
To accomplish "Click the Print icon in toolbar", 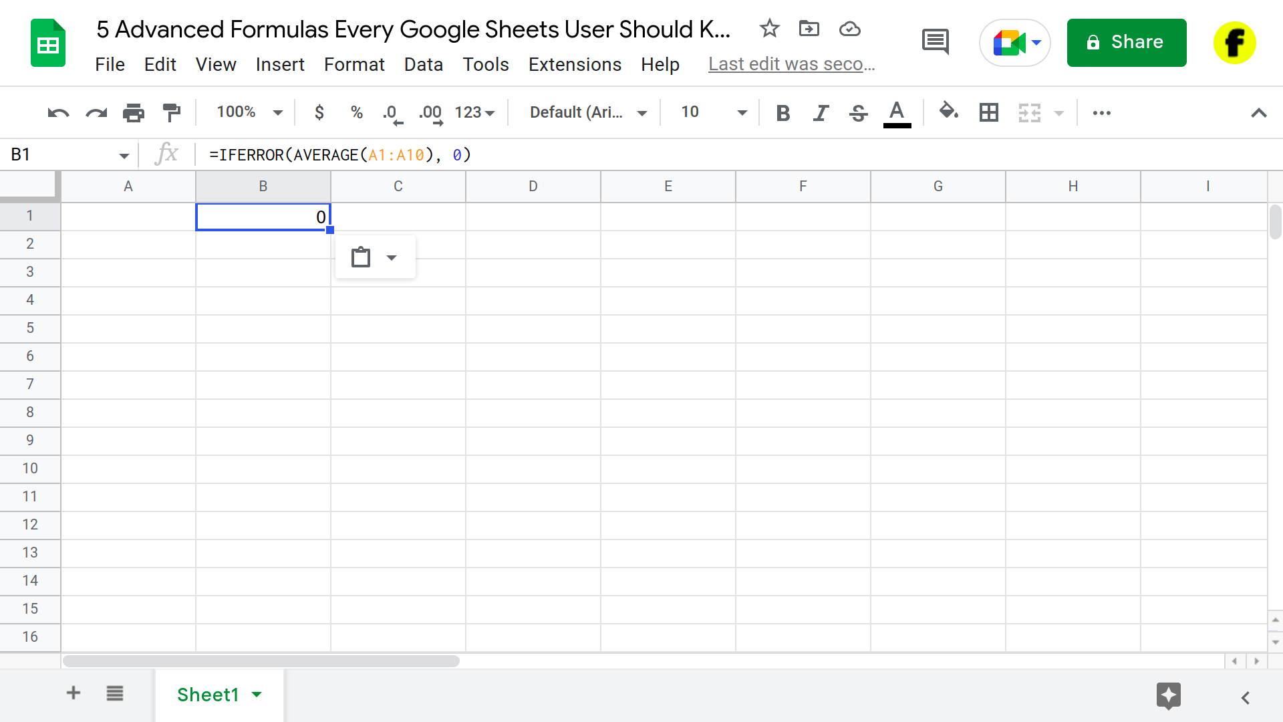I will point(134,113).
